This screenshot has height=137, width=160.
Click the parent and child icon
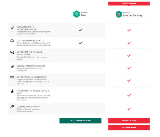click(12, 91)
